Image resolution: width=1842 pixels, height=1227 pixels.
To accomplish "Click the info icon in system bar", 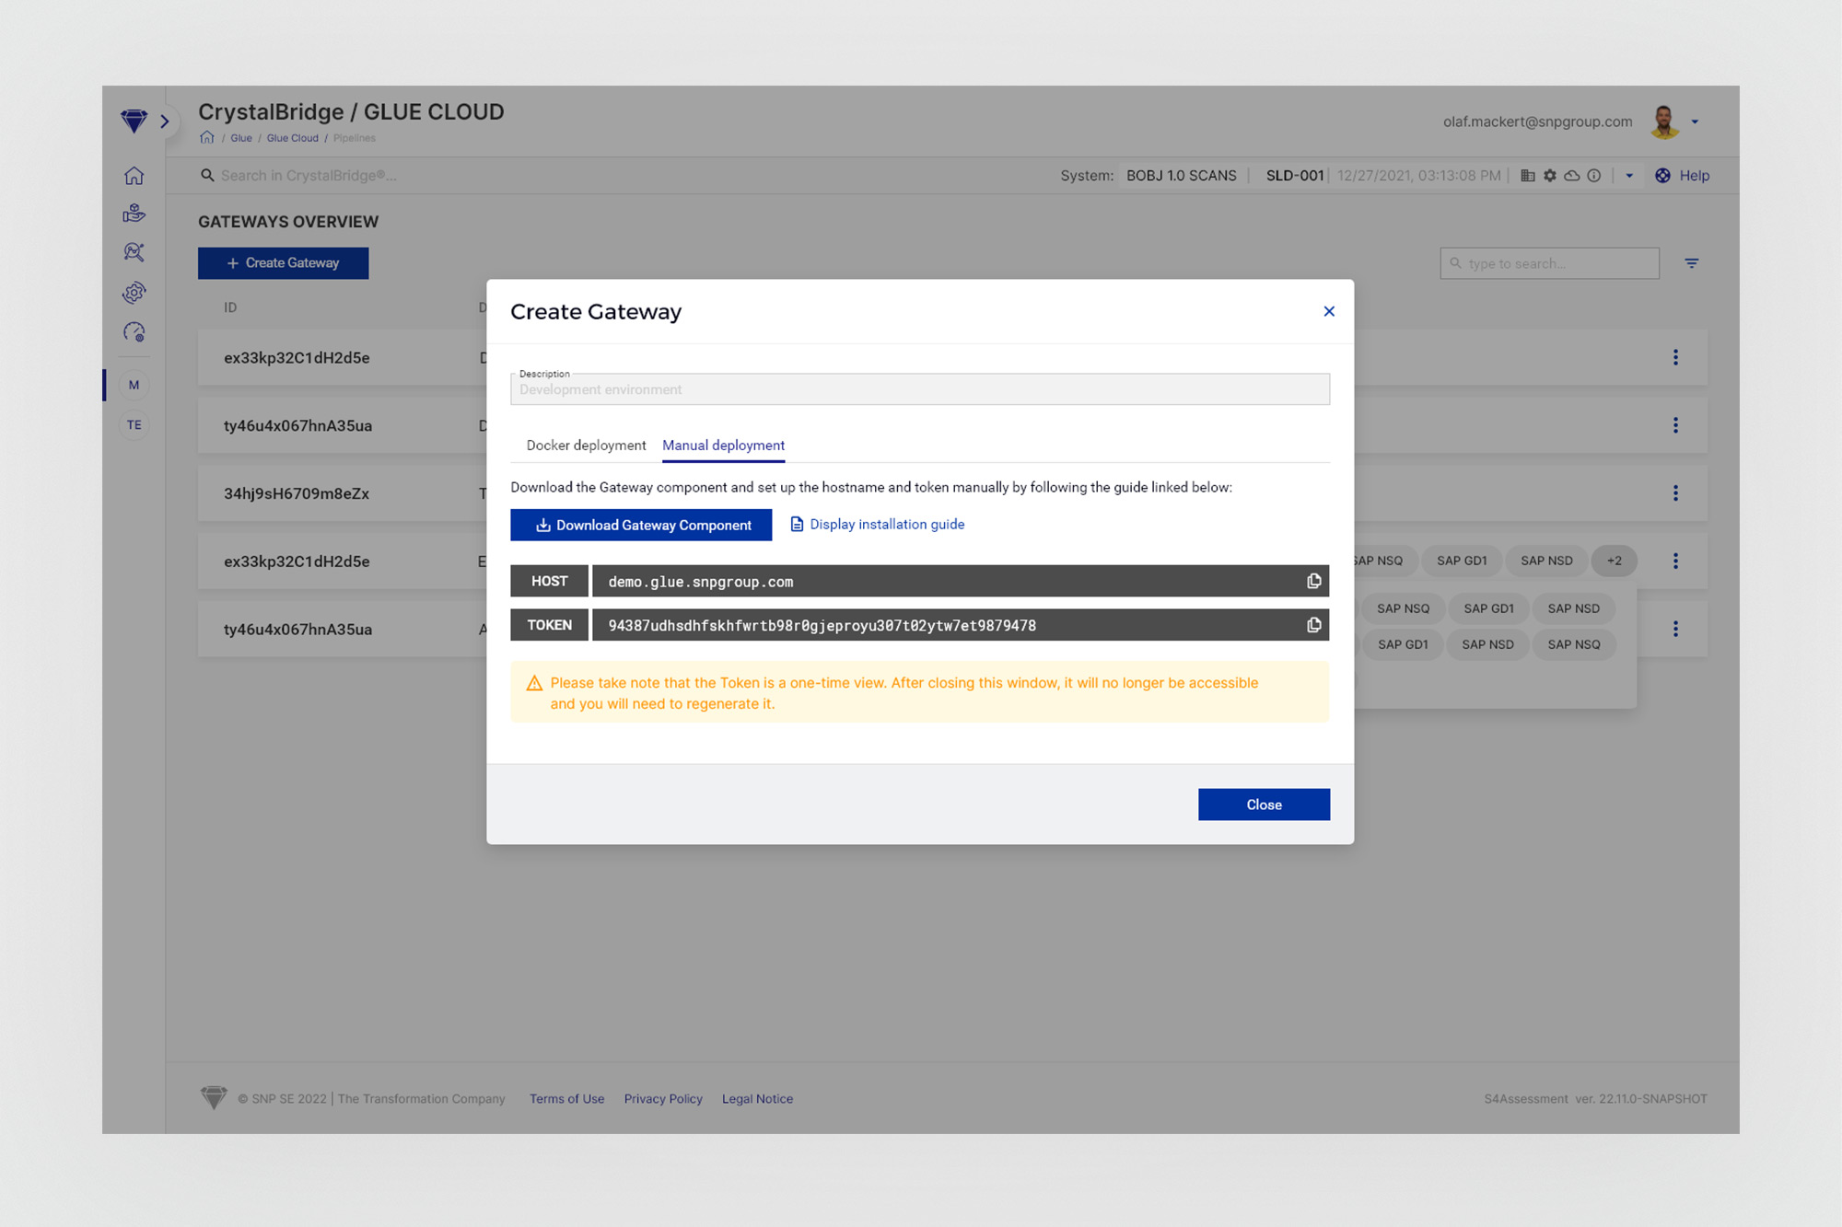I will tap(1594, 176).
